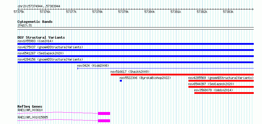Click the Cytogenetic Bands track title

[35, 22]
